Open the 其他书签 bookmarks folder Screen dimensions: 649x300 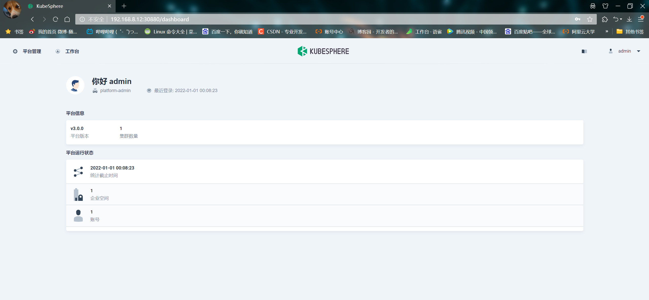630,32
